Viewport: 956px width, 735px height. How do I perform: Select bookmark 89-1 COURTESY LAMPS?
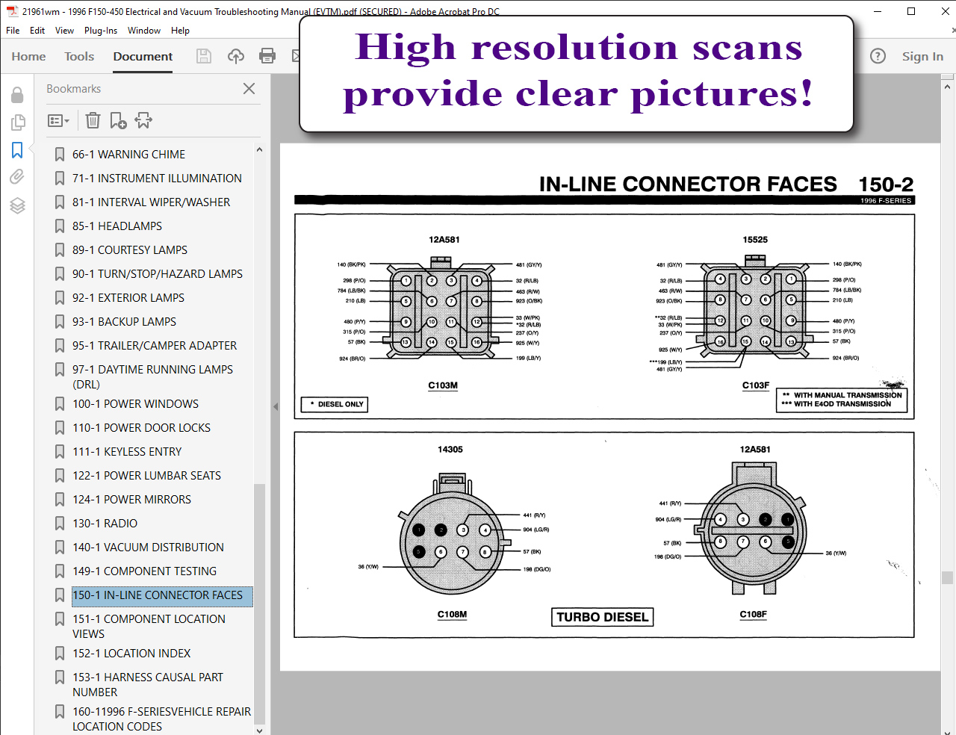point(130,249)
